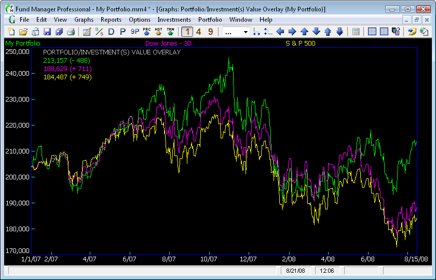Screen dimensions: 436x280
Task: Click the yellow value 184,487 (+ 749)
Action: click(x=67, y=77)
